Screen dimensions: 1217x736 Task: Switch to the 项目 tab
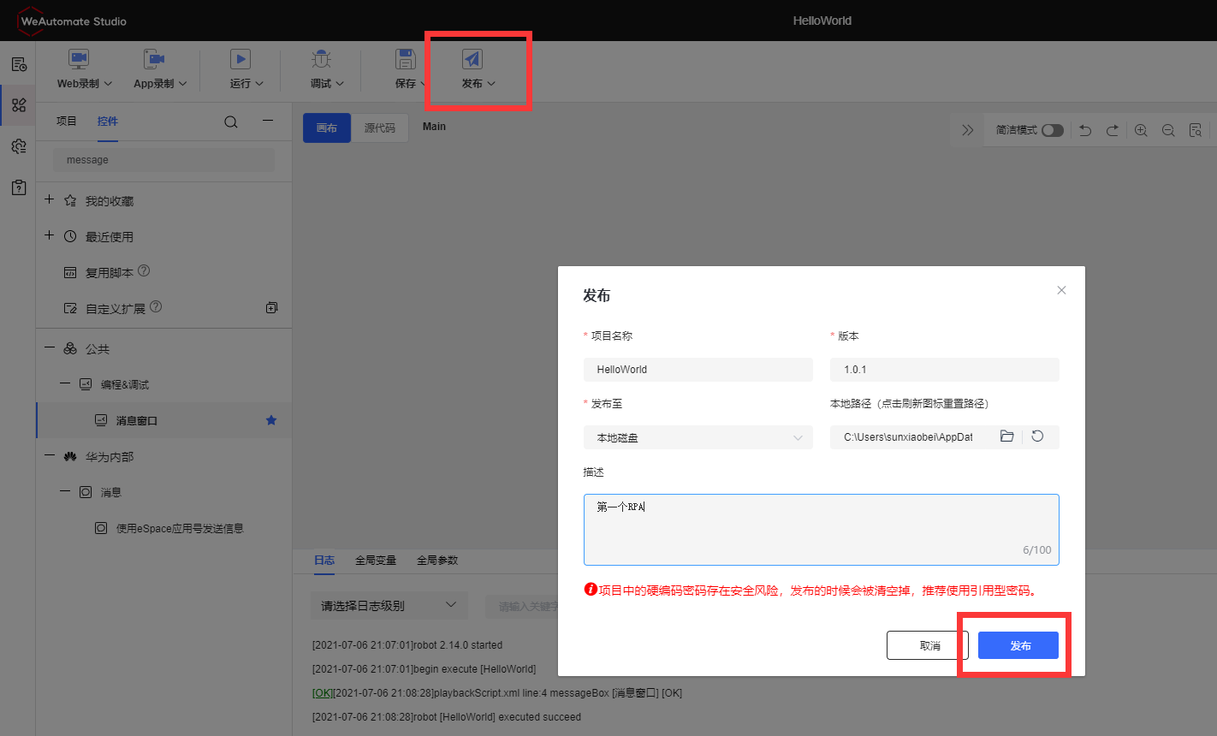pos(67,122)
